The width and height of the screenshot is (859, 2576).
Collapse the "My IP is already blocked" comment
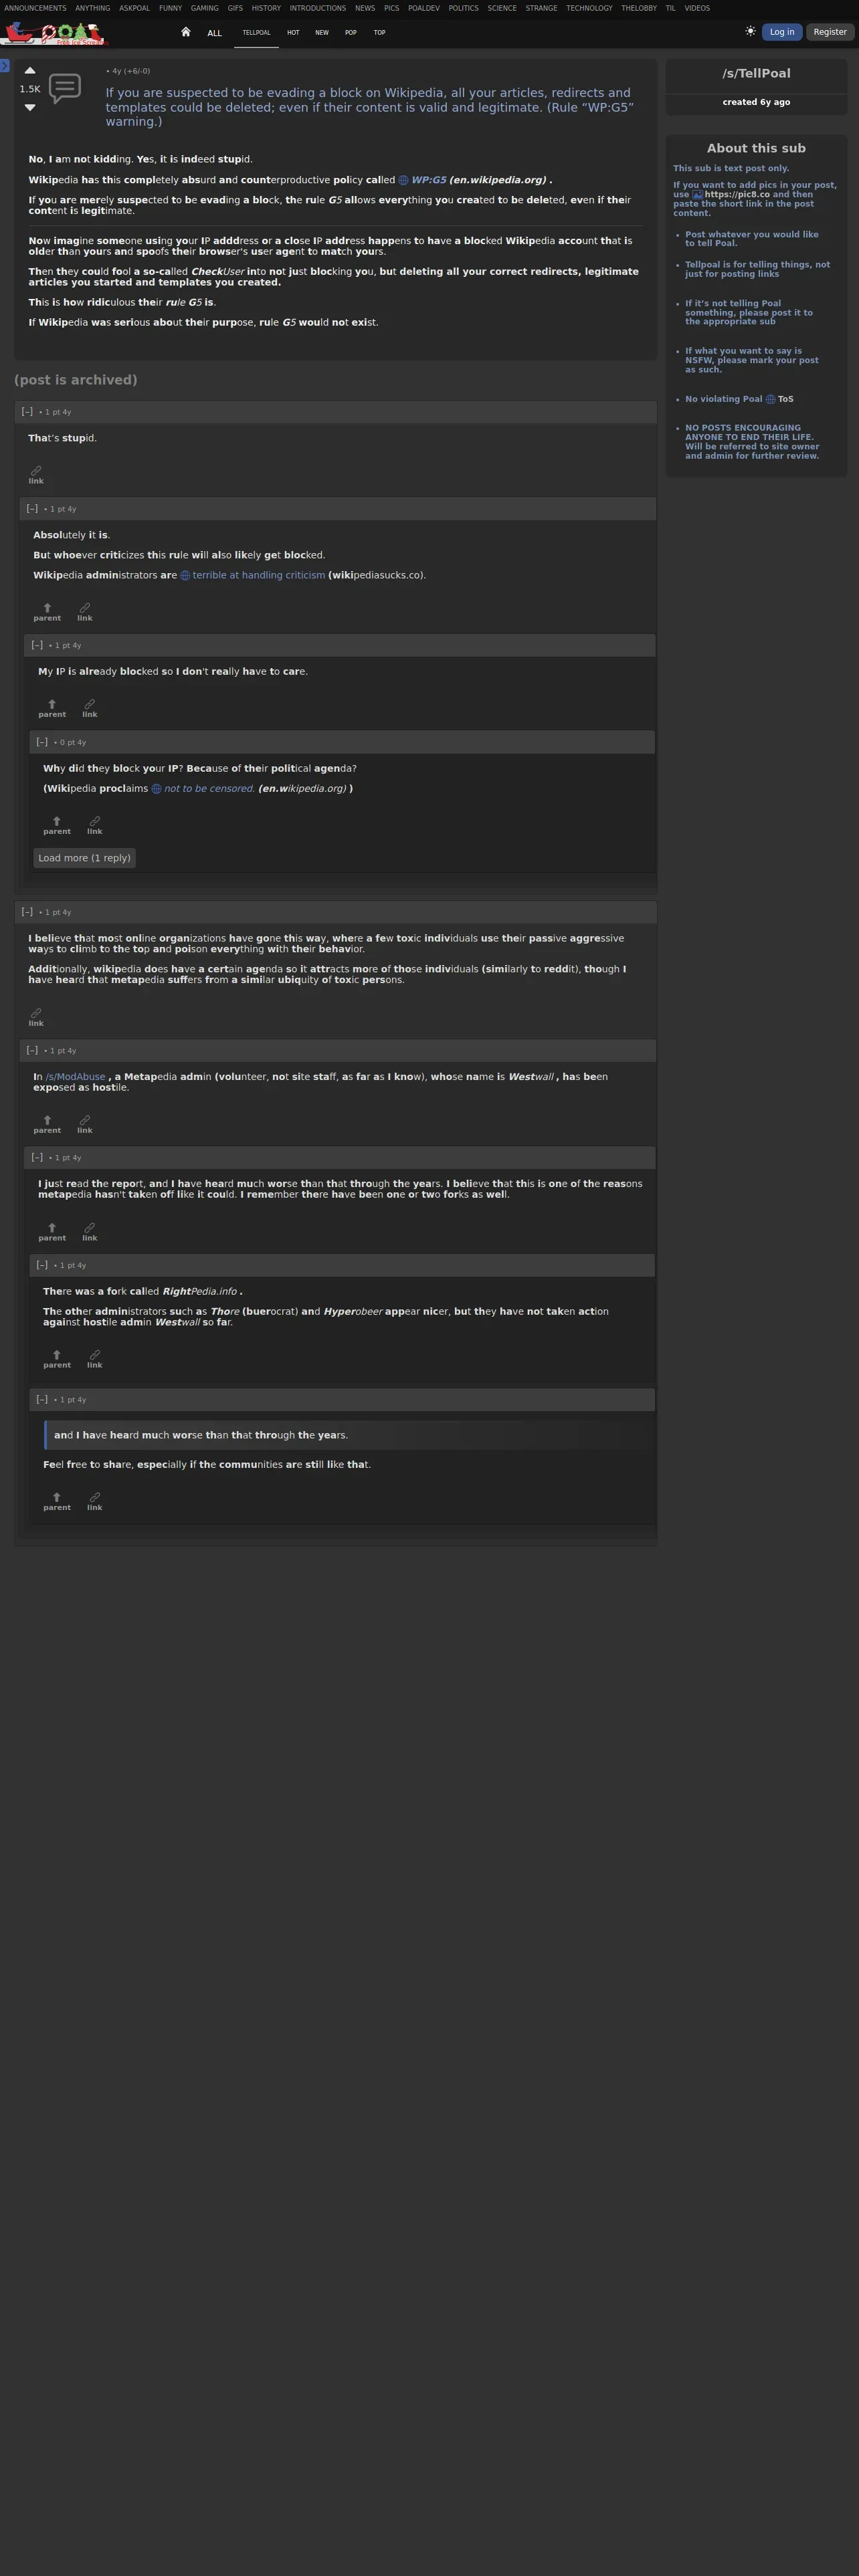(37, 645)
